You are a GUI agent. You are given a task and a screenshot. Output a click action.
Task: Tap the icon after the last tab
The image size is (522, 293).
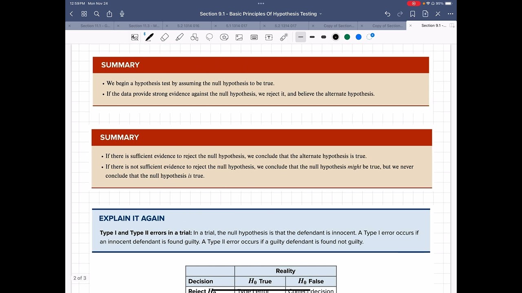click(452, 25)
